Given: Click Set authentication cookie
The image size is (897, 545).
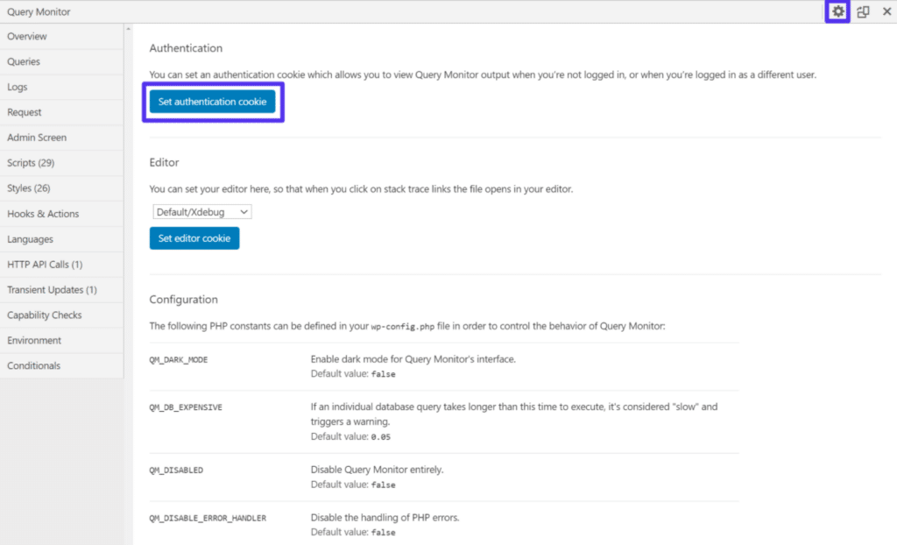Looking at the screenshot, I should click(213, 101).
